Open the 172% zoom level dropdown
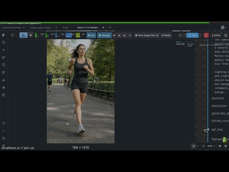 pos(211,146)
